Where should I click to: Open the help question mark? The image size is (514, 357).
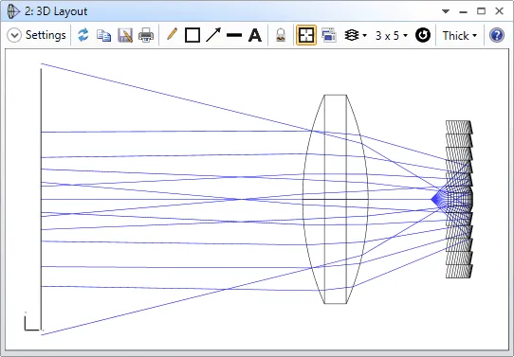(x=497, y=35)
